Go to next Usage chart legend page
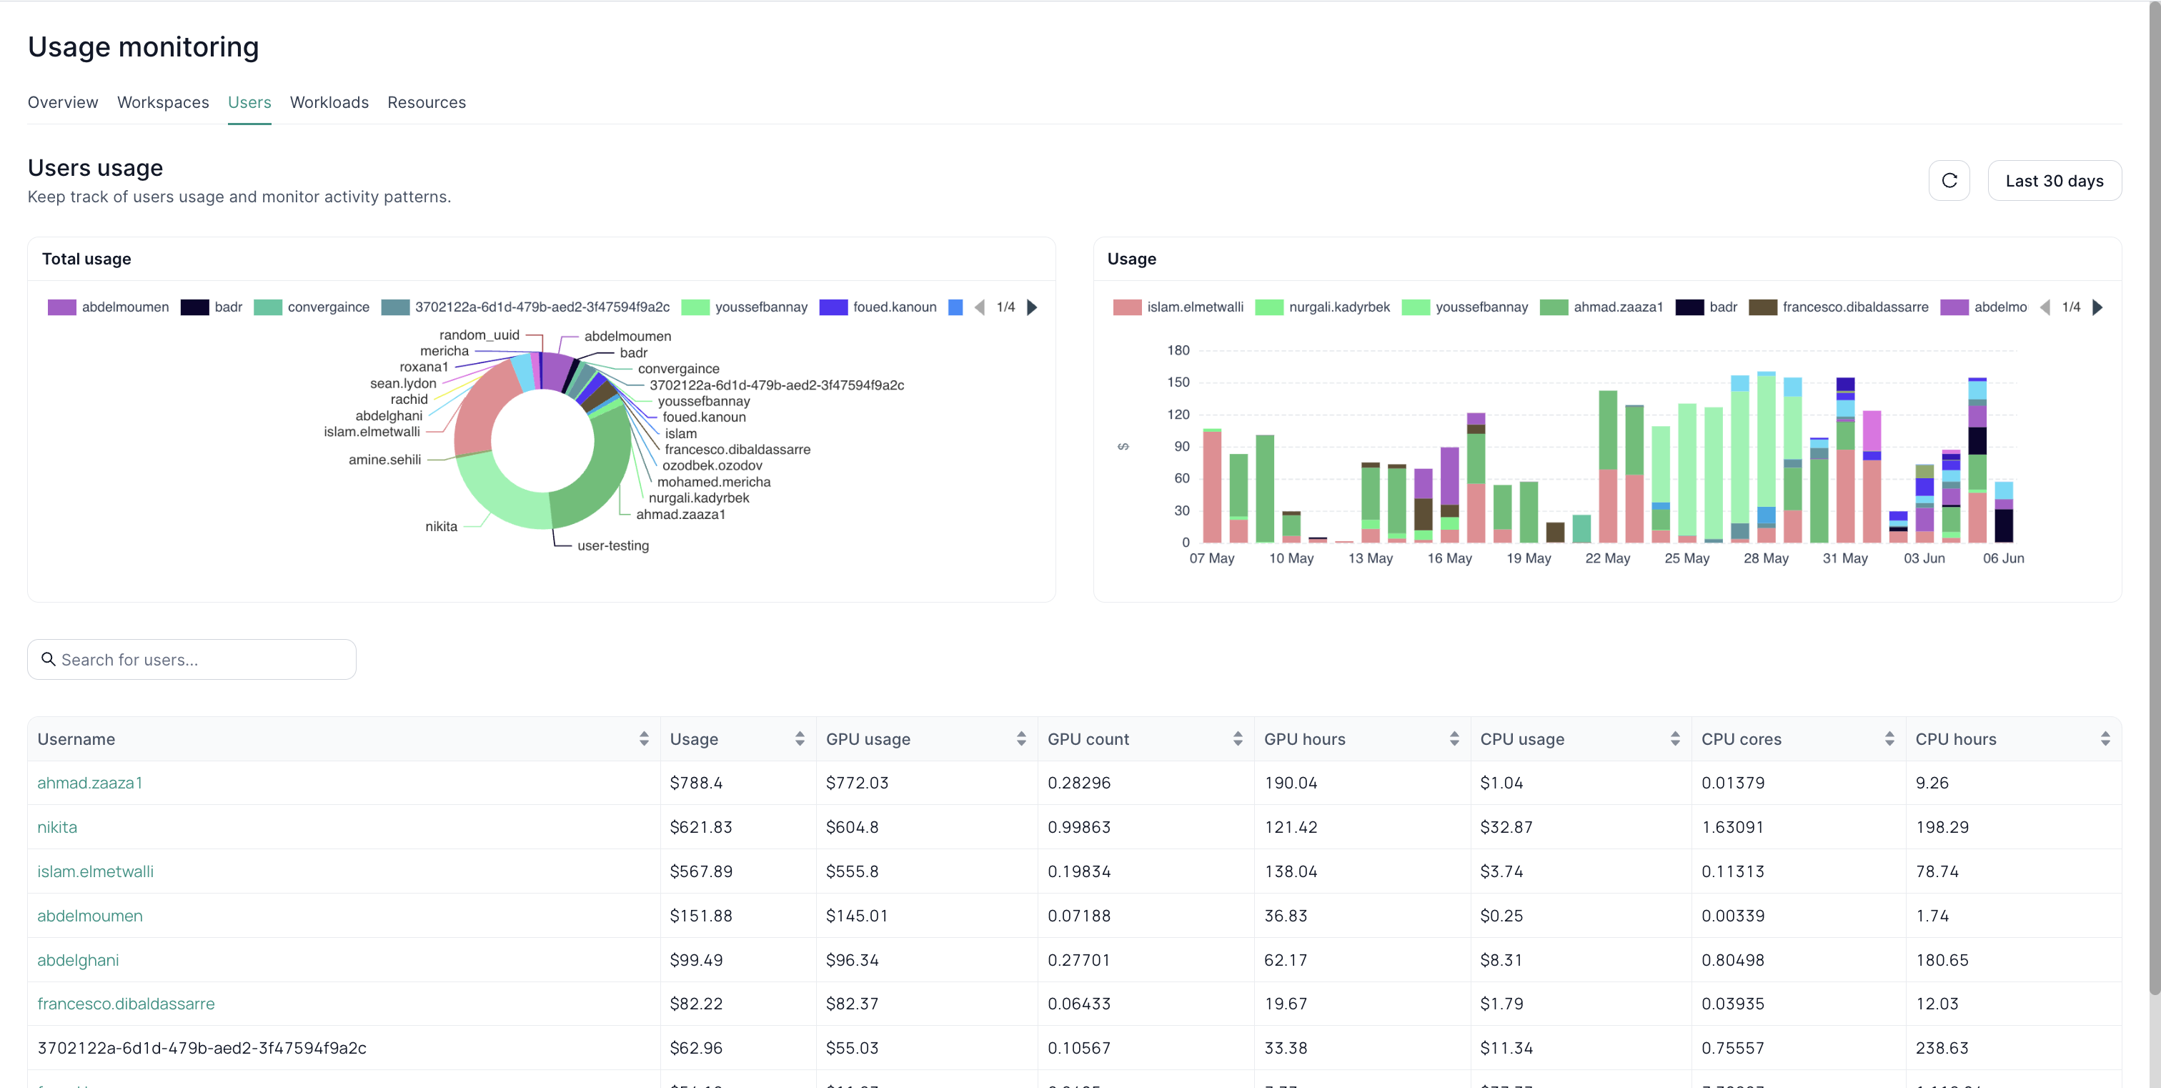This screenshot has width=2161, height=1088. 2098,307
